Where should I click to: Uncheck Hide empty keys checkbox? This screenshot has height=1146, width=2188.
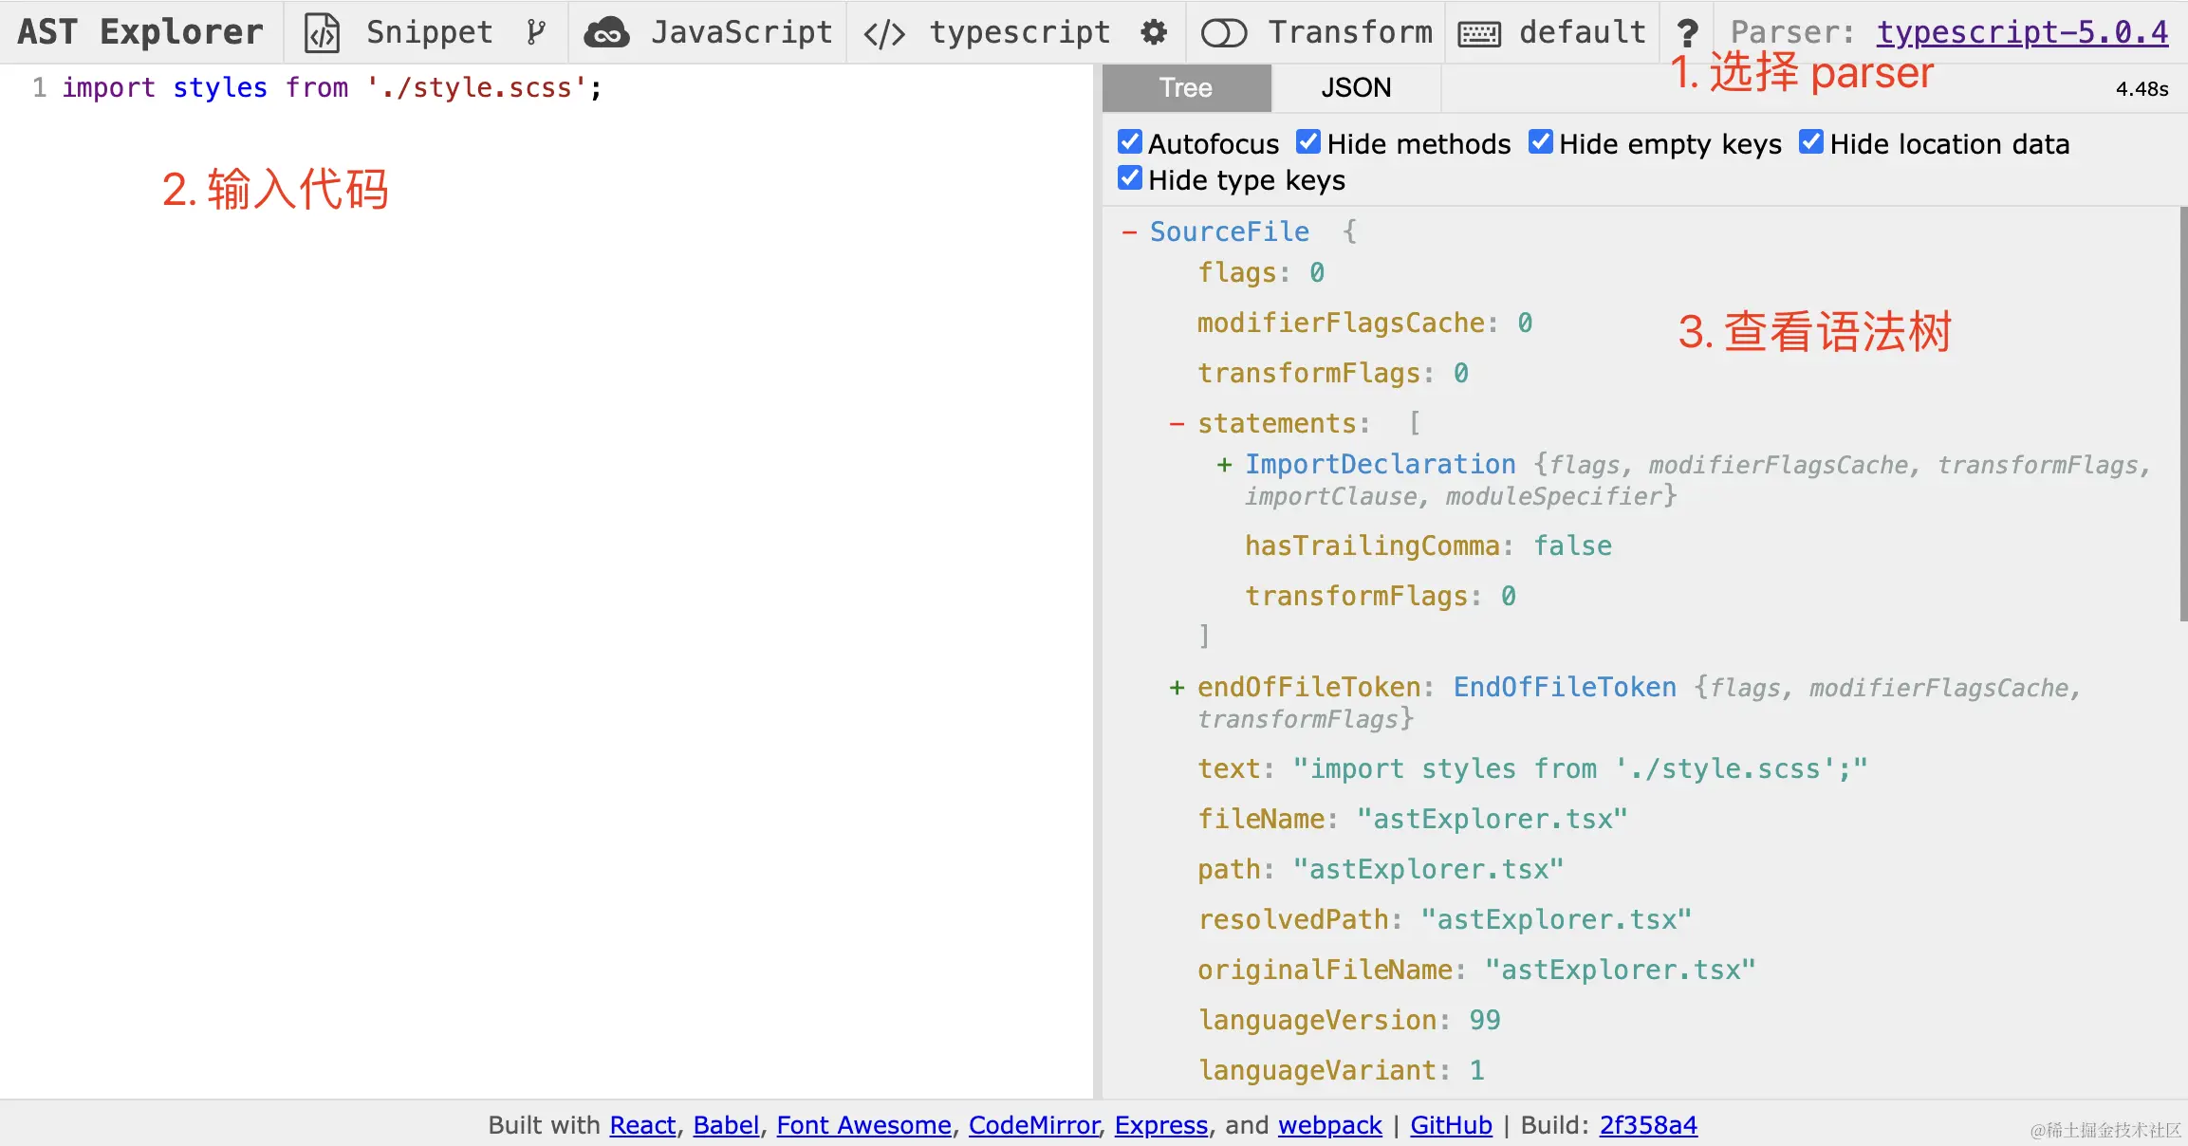tap(1541, 142)
